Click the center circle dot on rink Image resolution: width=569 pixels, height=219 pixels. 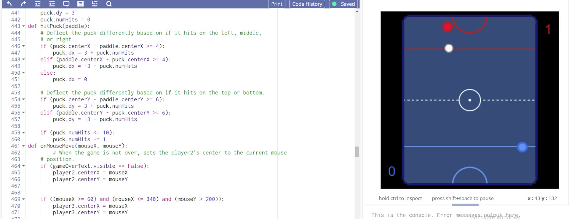click(x=470, y=100)
